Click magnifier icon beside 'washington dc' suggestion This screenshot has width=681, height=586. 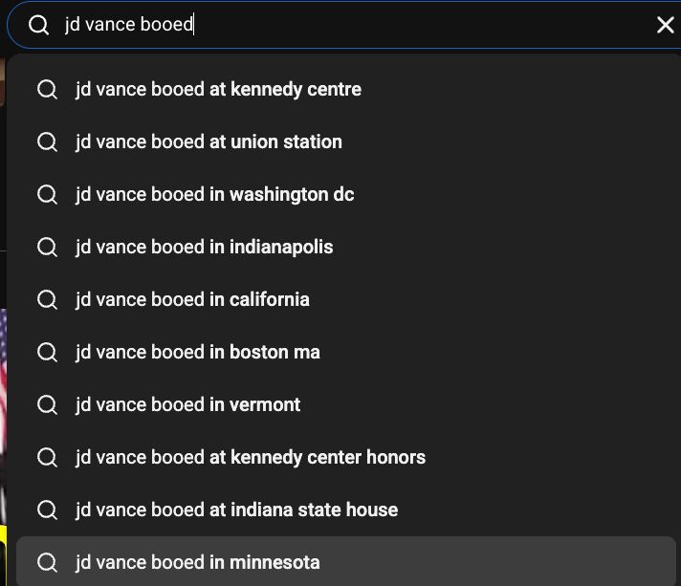(x=47, y=195)
